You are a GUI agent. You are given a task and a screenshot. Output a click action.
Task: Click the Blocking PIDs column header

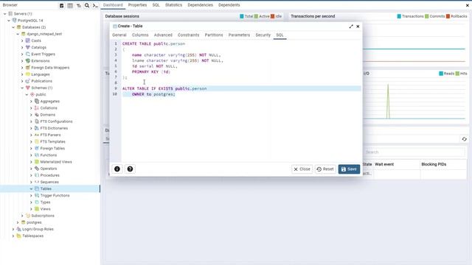[x=434, y=164]
